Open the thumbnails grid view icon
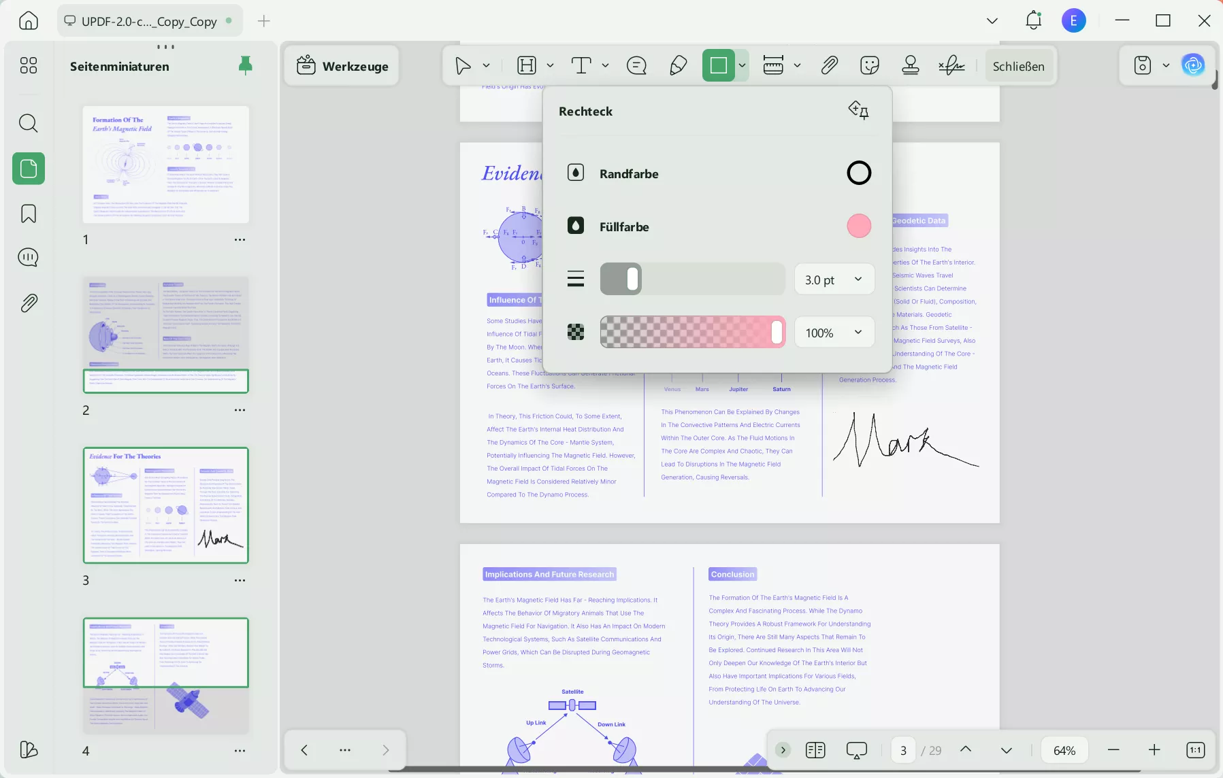 click(x=29, y=65)
